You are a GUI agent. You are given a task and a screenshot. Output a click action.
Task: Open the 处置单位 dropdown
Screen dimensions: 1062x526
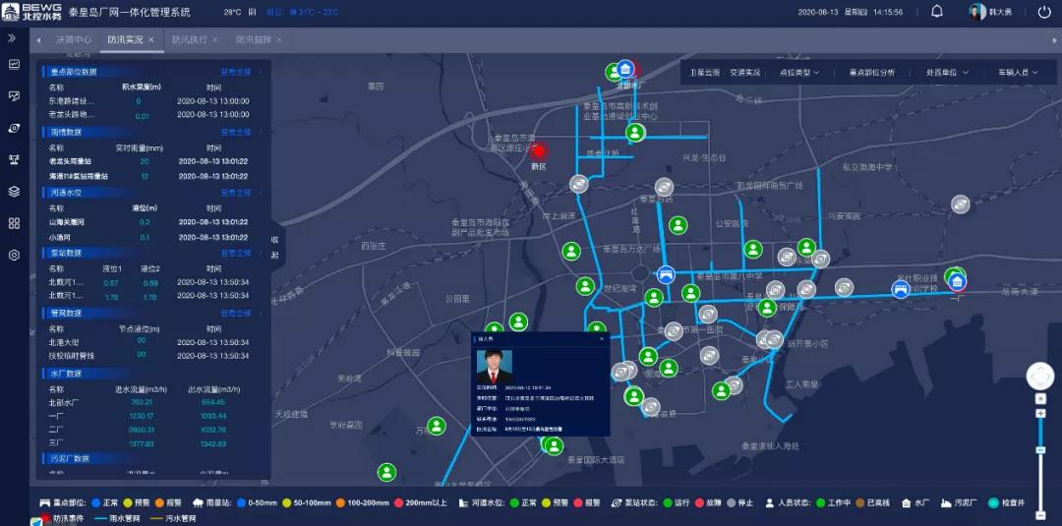click(x=947, y=73)
